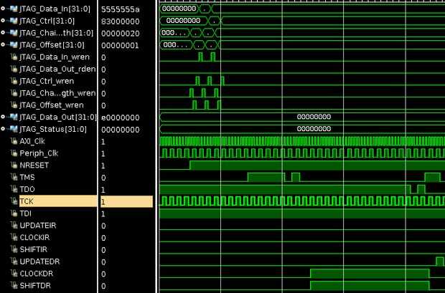
Task: Click the JTAG_Chai...th bus icon
Action: [x=14, y=32]
